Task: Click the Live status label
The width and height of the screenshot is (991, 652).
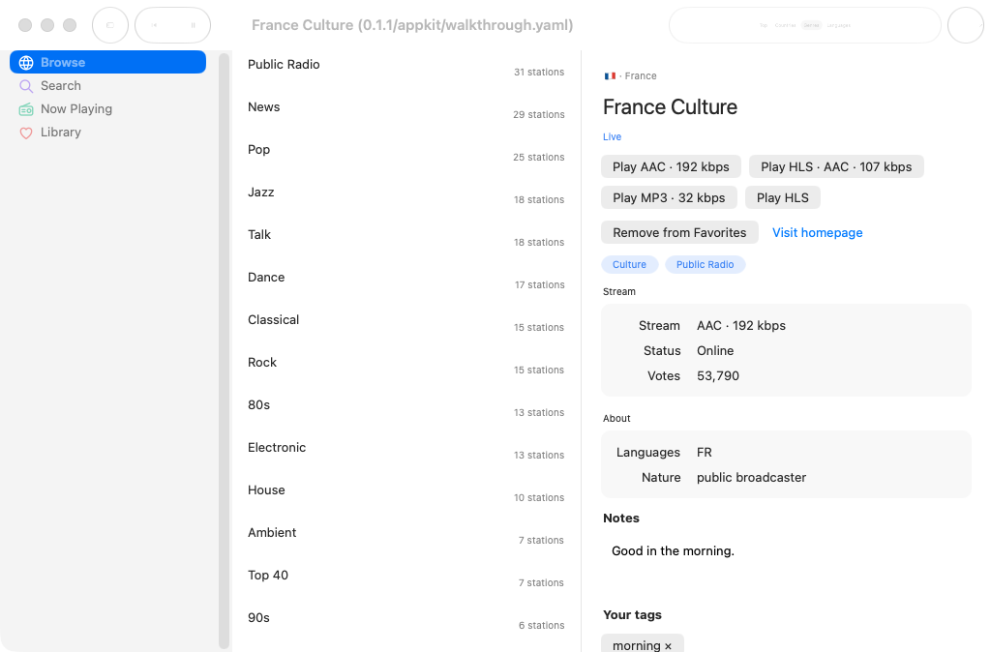Action: click(612, 137)
